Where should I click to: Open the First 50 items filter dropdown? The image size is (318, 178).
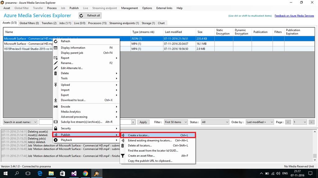coord(176,122)
